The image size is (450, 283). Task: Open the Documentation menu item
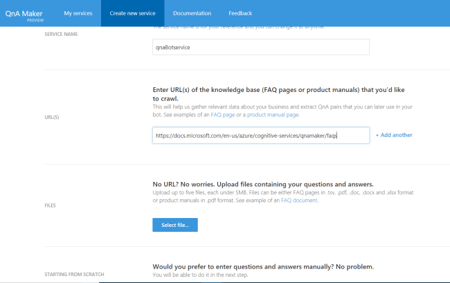[x=192, y=13]
